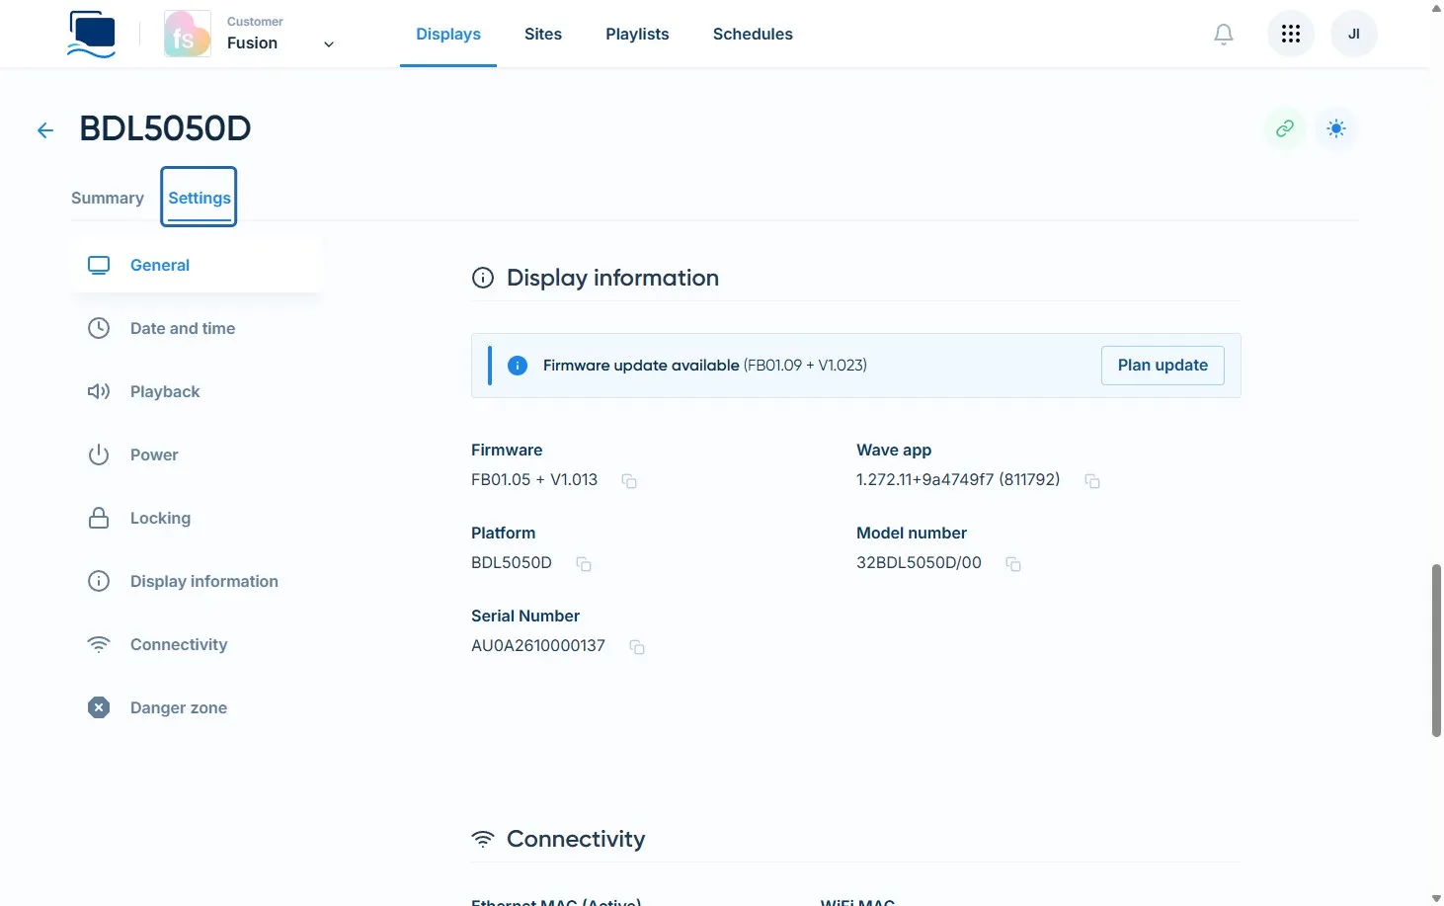Screen dimensions: 1444x906
Task: Copy the Wave app version value
Action: coord(1092,481)
